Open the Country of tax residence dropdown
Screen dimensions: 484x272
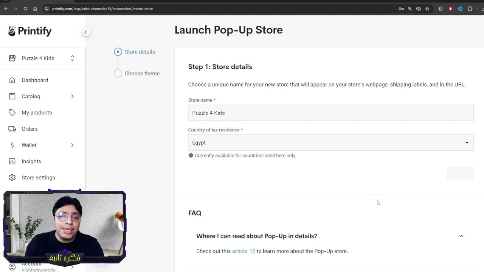tap(331, 143)
